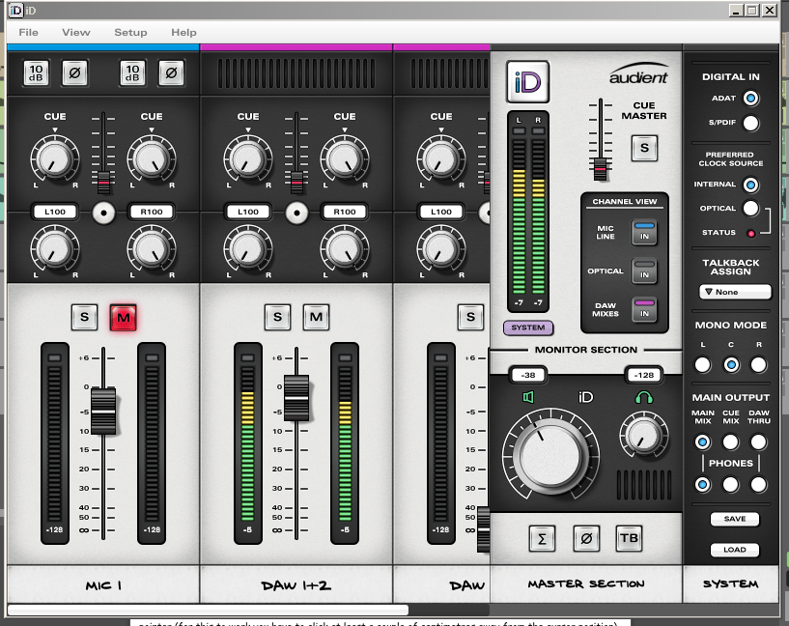Click DAW 1+2's left CUE pan knob
This screenshot has width=789, height=626.
248,158
